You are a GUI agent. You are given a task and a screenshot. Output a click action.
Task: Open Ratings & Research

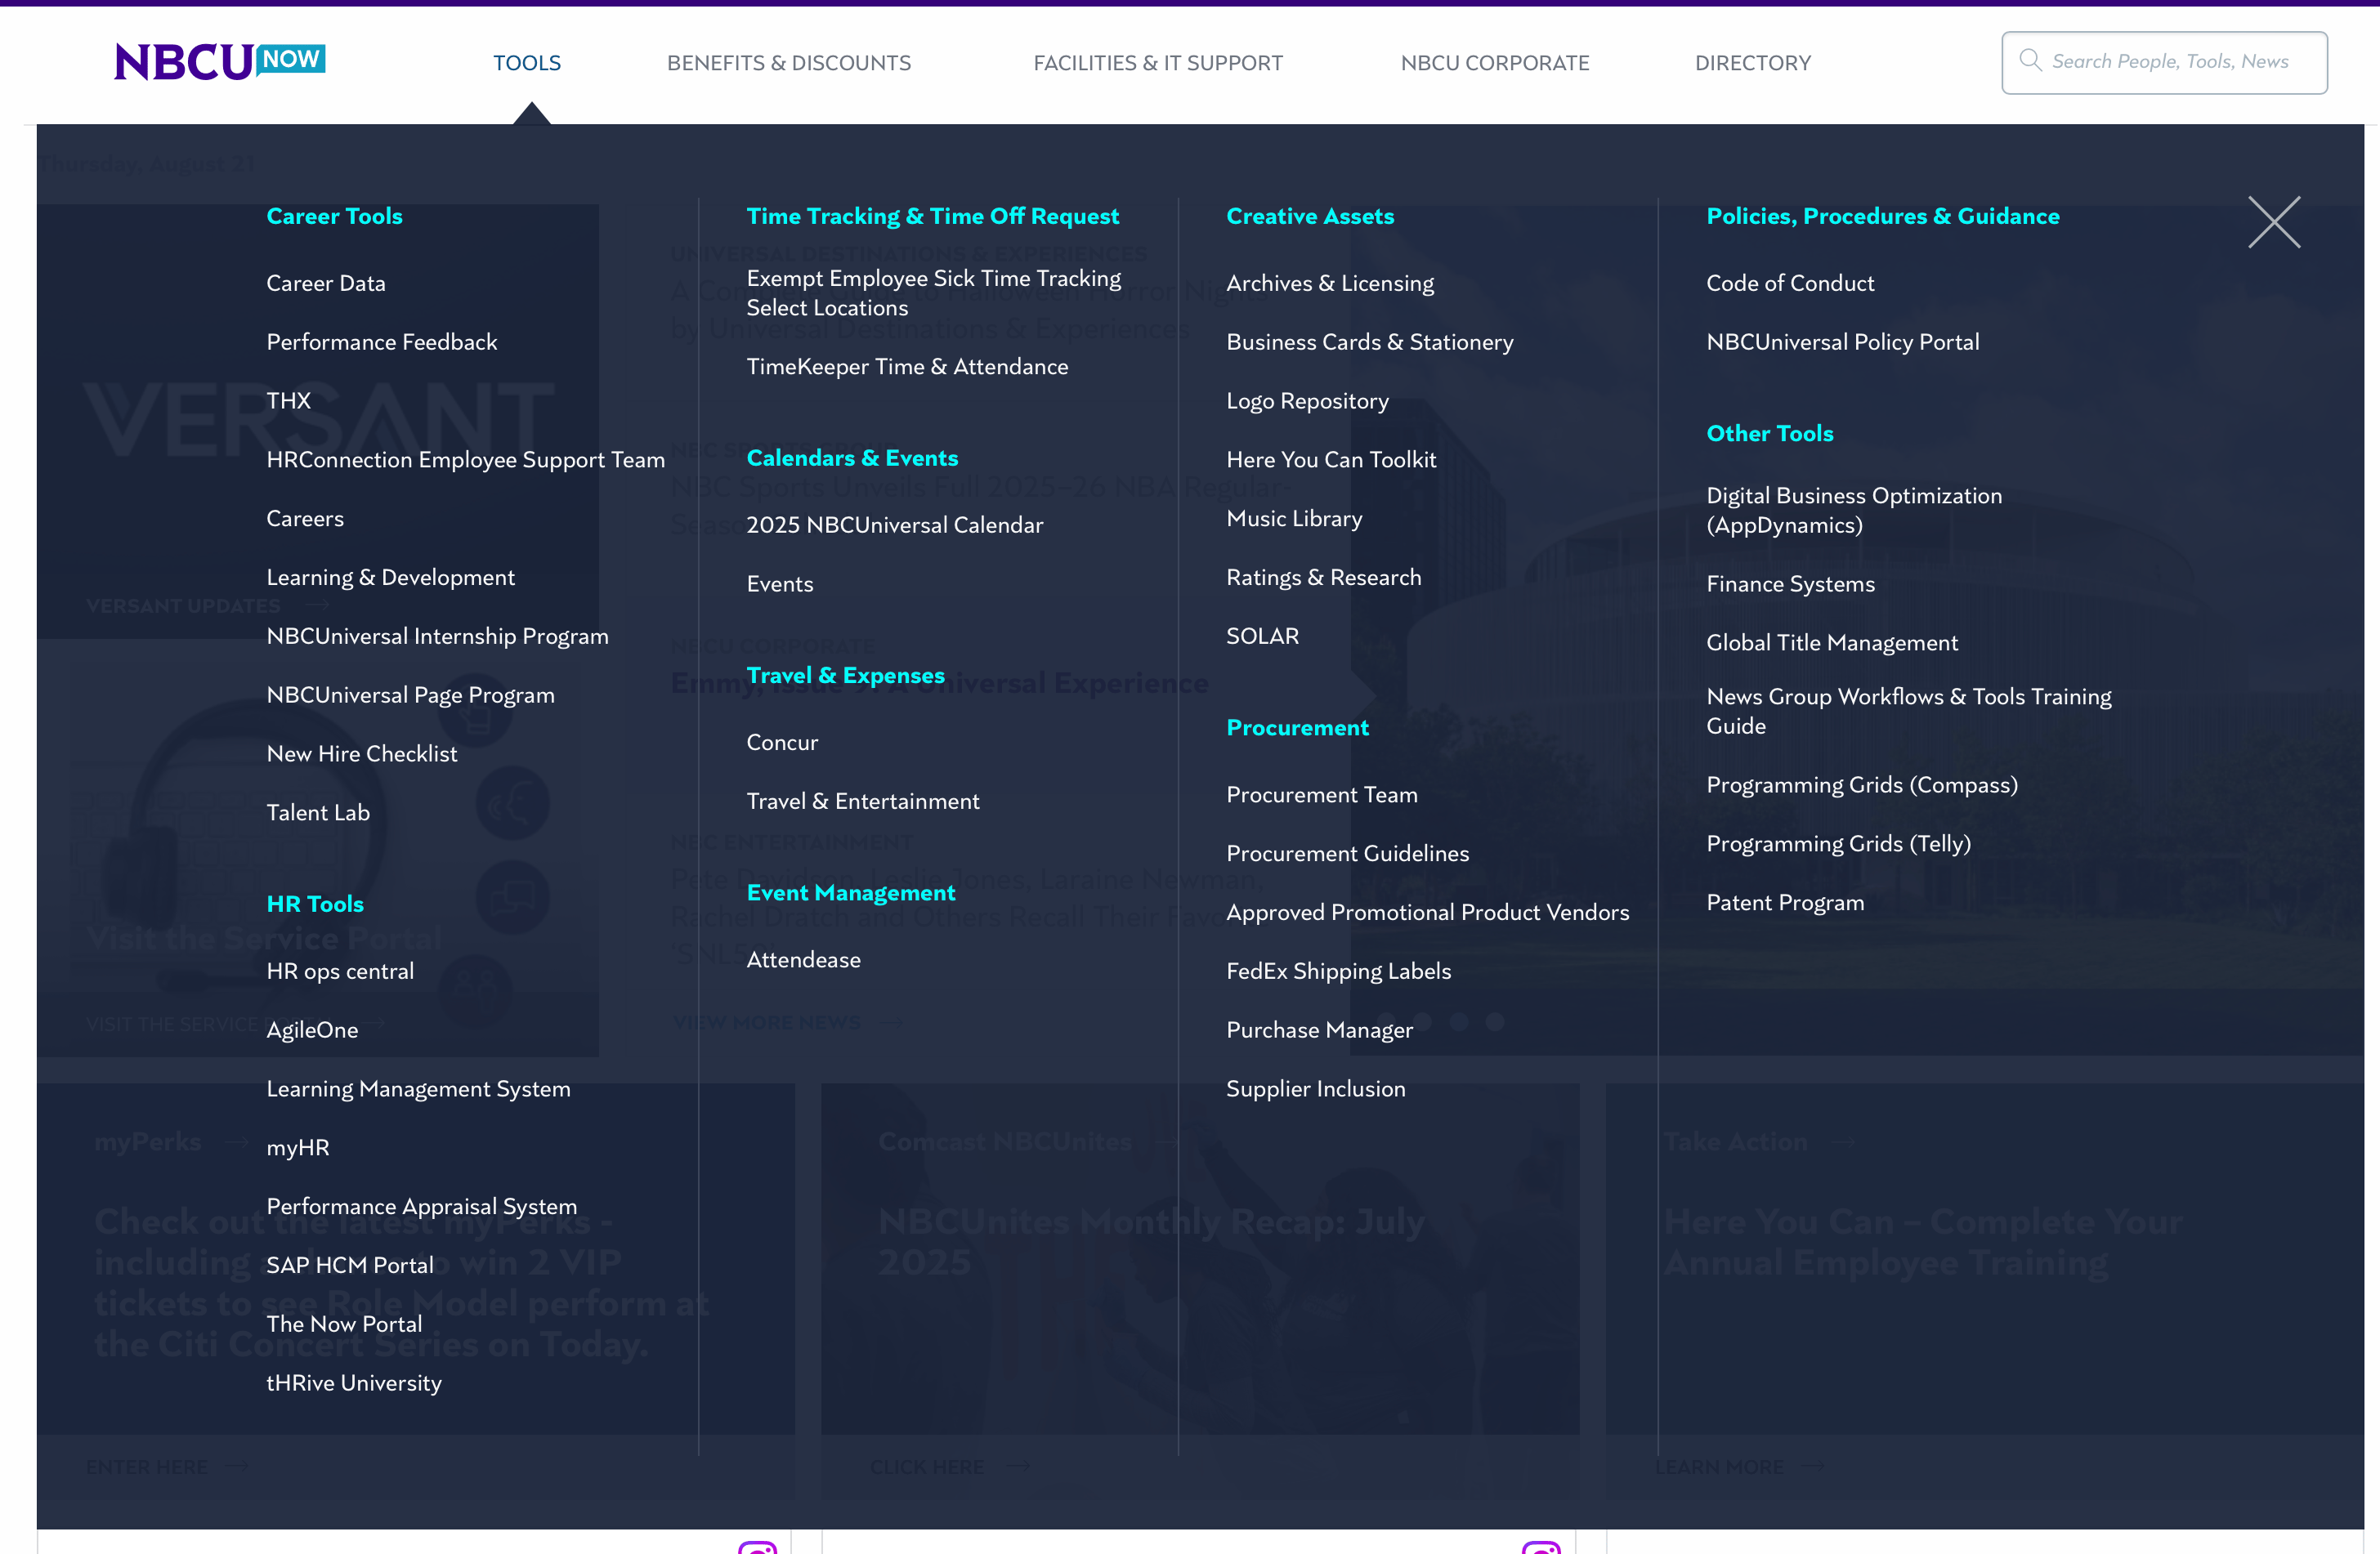point(1324,578)
